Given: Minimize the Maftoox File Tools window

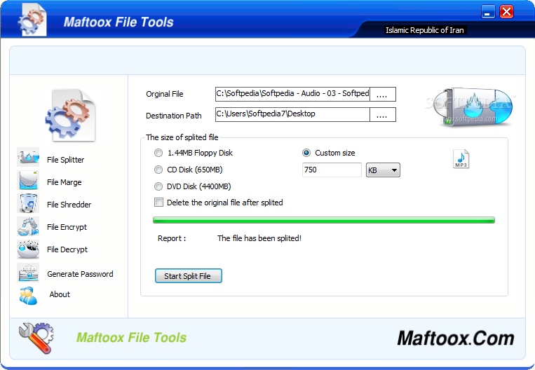Looking at the screenshot, I should (x=488, y=13).
